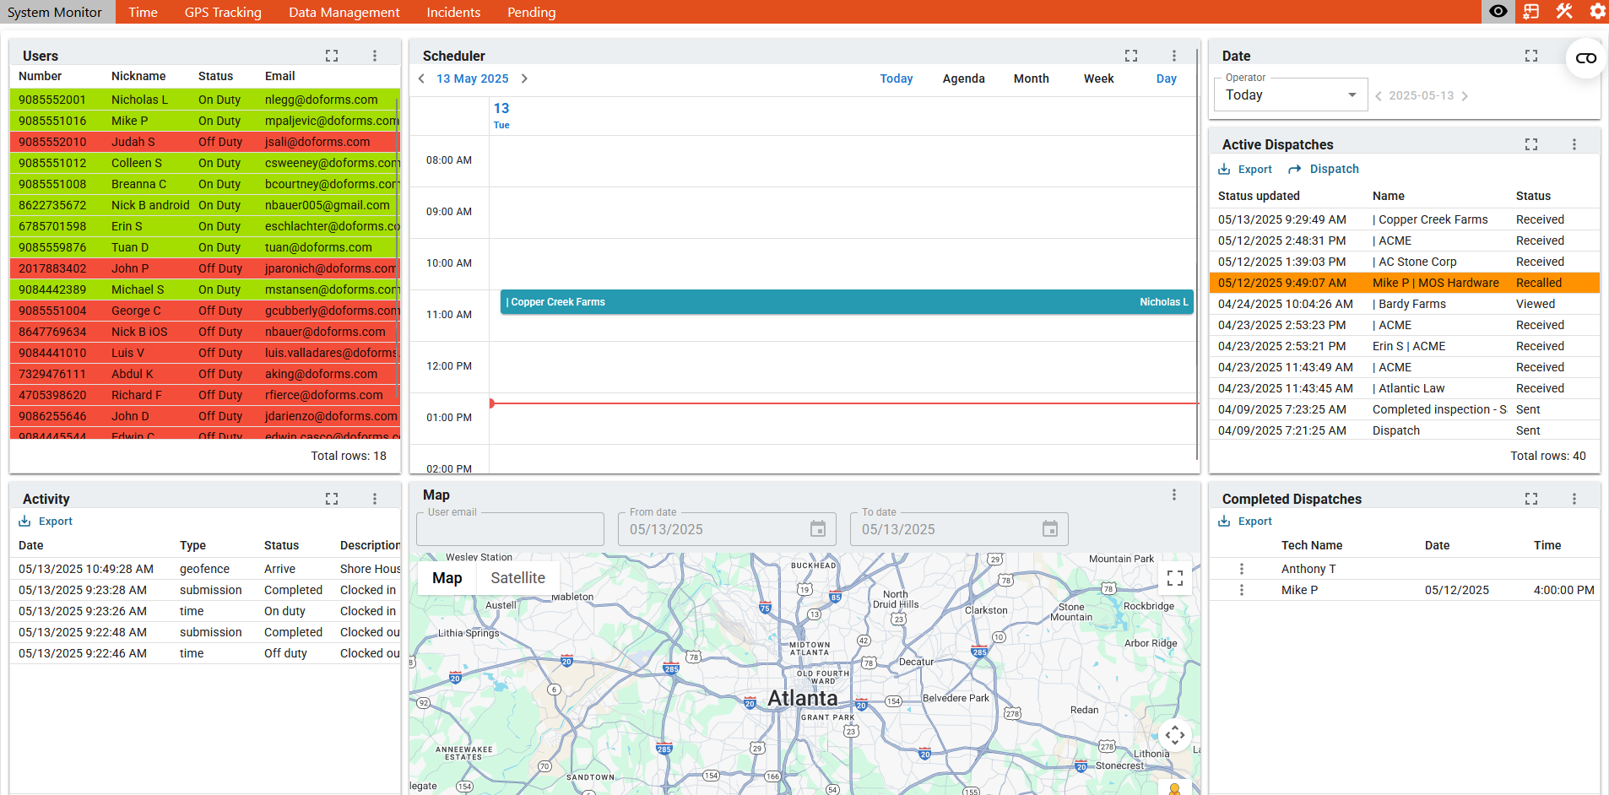The width and height of the screenshot is (1609, 795).
Task: Open row menu for Anthony T
Action: (1241, 569)
